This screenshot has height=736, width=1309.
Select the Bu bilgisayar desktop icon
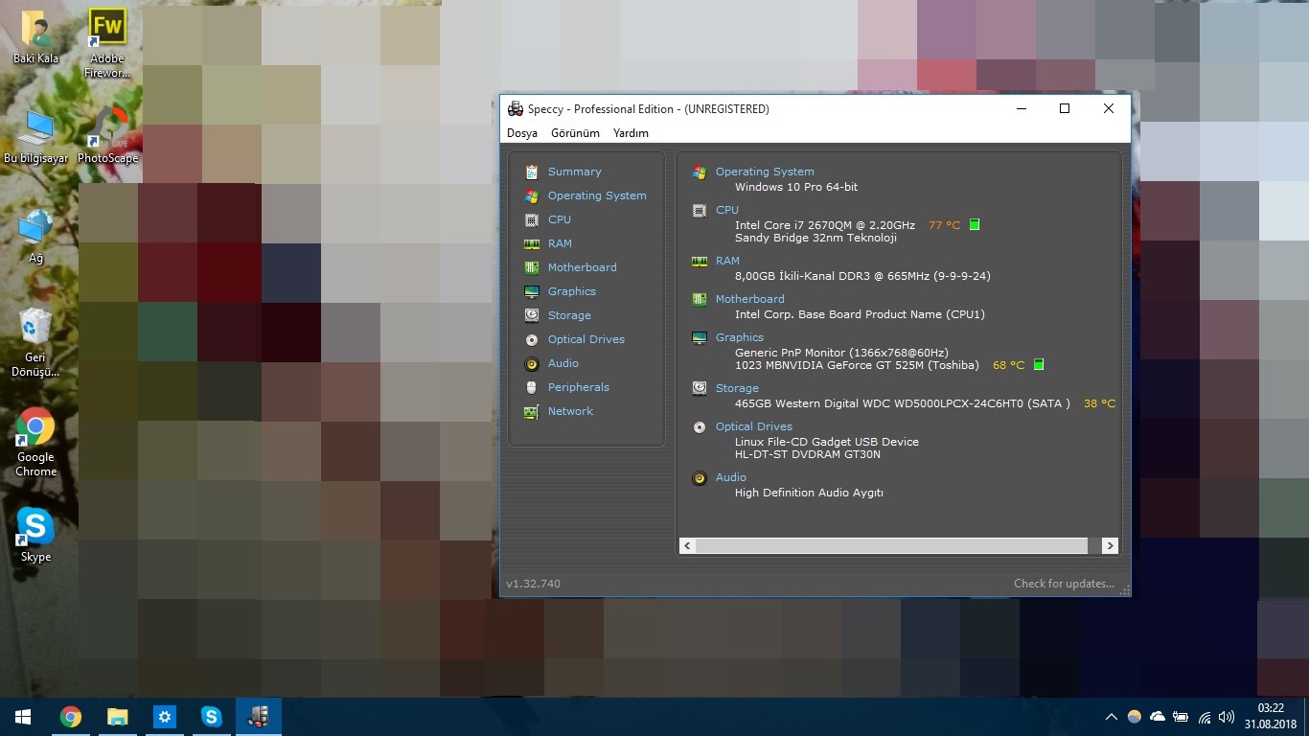coord(36,137)
